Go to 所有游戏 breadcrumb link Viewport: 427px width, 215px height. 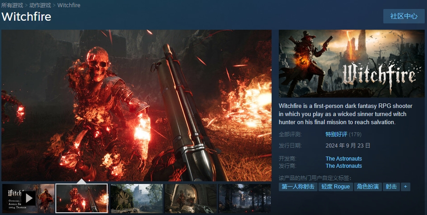point(12,5)
